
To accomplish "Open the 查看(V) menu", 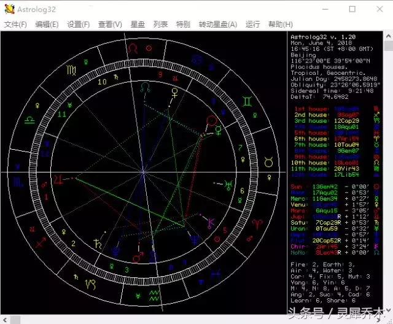I will pos(110,25).
